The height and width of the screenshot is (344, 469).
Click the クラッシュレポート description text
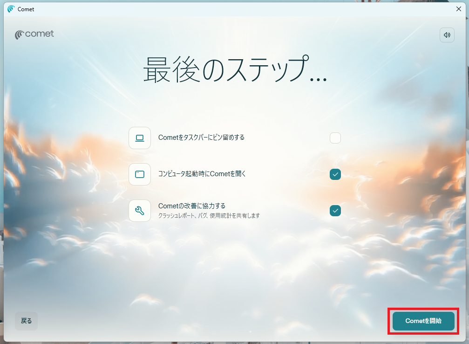pos(209,215)
